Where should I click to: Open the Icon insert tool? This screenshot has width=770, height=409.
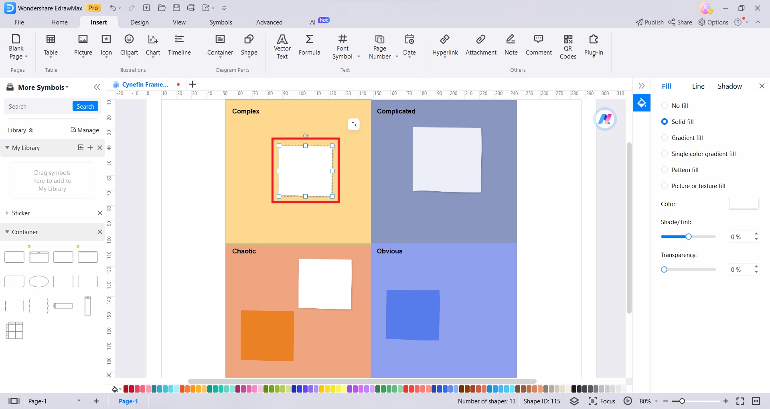point(106,46)
